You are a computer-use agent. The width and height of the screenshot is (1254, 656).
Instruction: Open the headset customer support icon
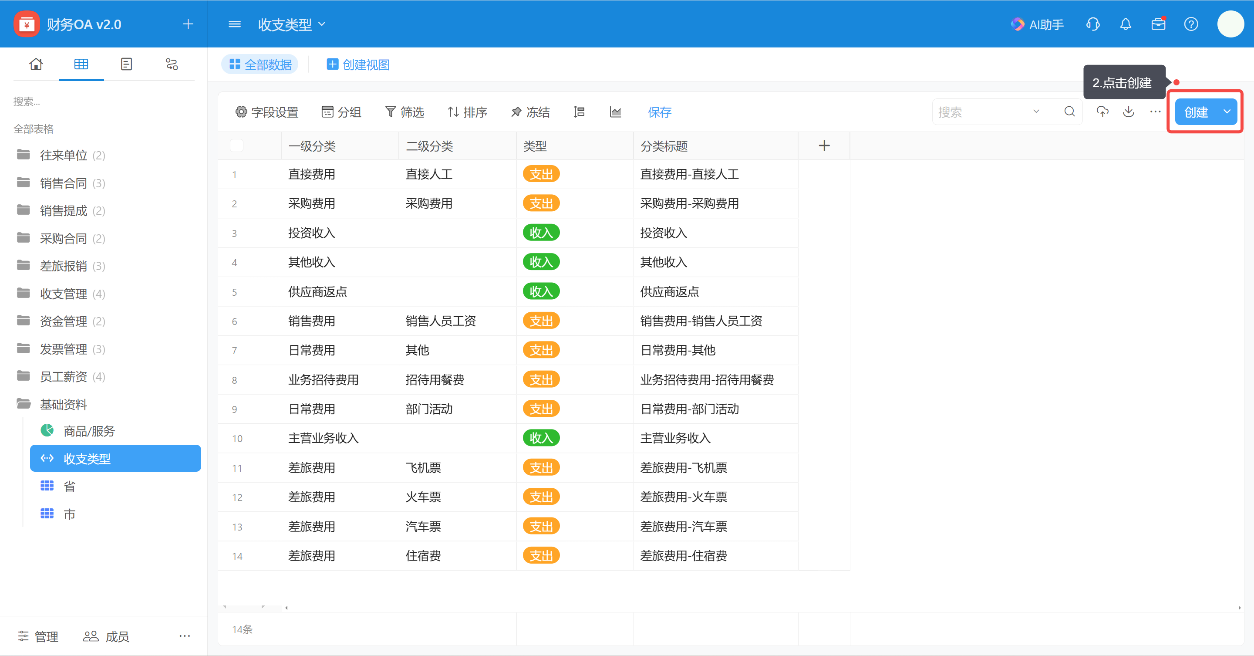point(1093,24)
